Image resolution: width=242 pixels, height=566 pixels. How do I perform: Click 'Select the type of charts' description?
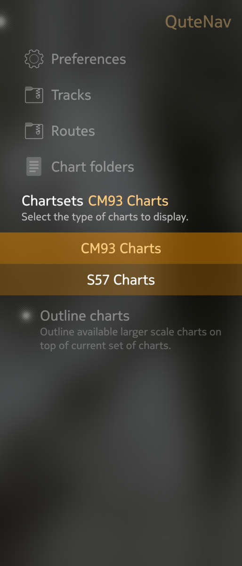point(105,218)
